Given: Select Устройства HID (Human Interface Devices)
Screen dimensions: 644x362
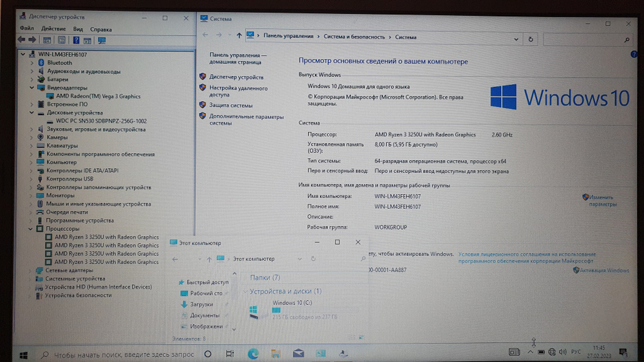Looking at the screenshot, I should coord(98,287).
